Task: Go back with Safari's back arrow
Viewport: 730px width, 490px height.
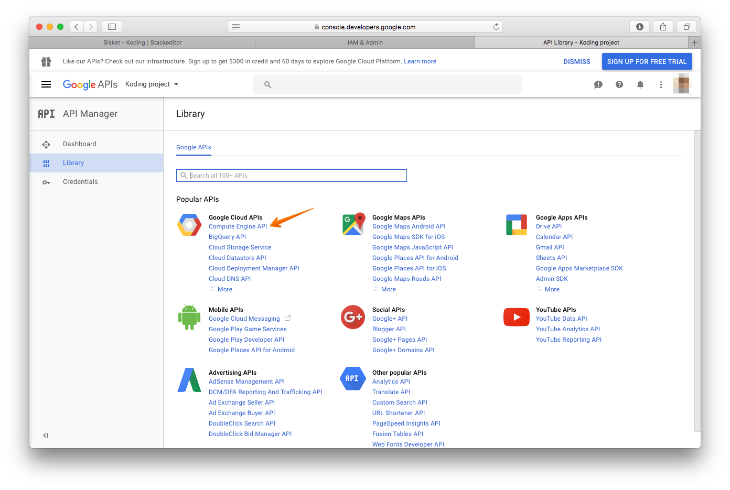Action: 77,26
